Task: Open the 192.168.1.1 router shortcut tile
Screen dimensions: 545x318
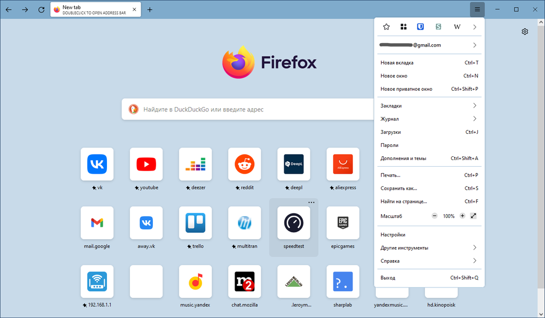Action: (97, 281)
